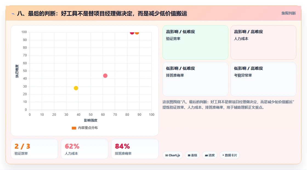Click the description paragraph below quadrants

coord(229,105)
